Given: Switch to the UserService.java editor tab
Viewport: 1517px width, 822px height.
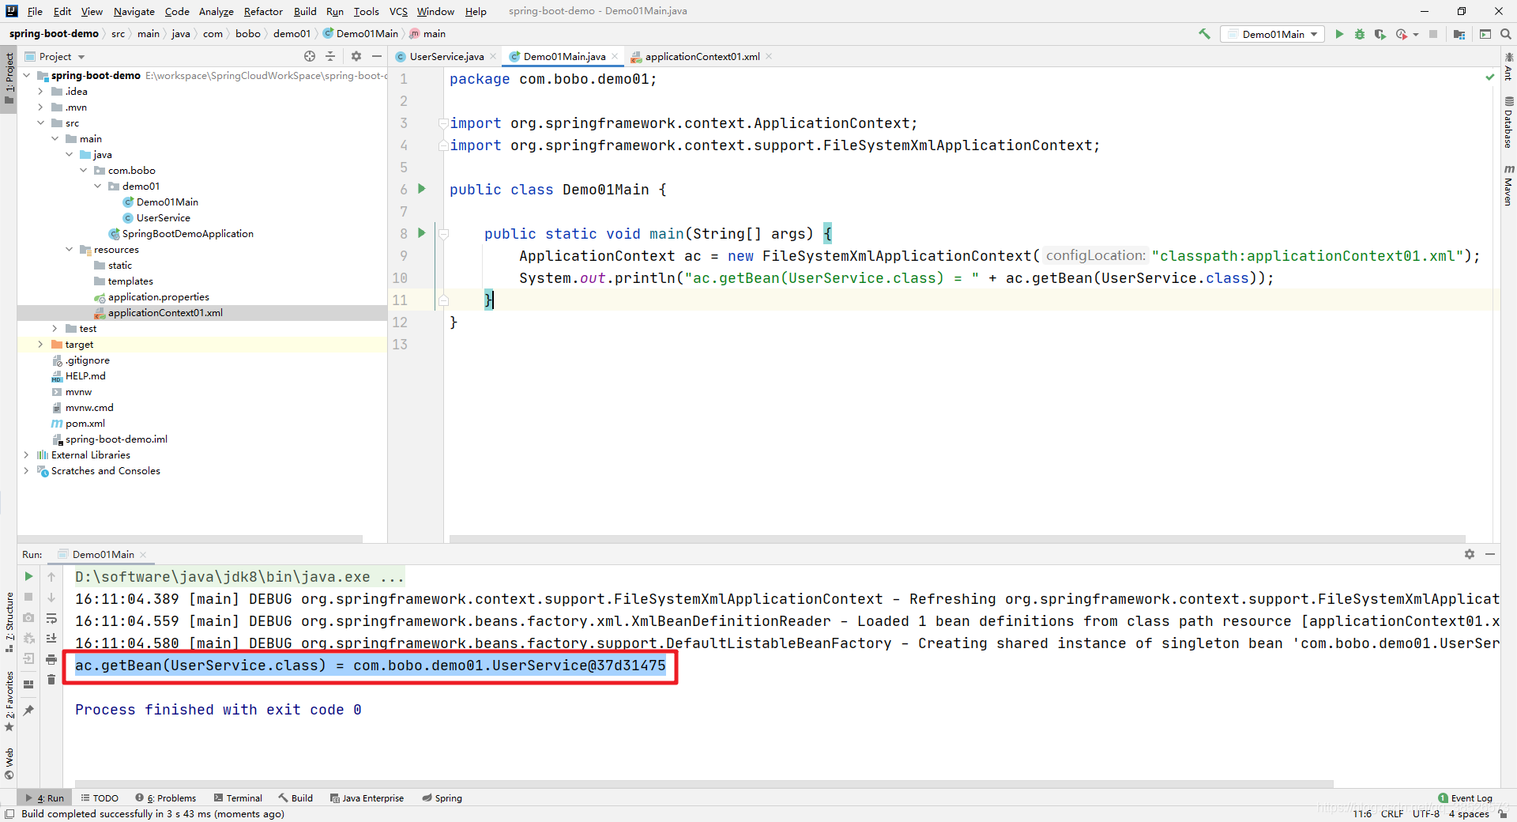Looking at the screenshot, I should click(x=445, y=56).
